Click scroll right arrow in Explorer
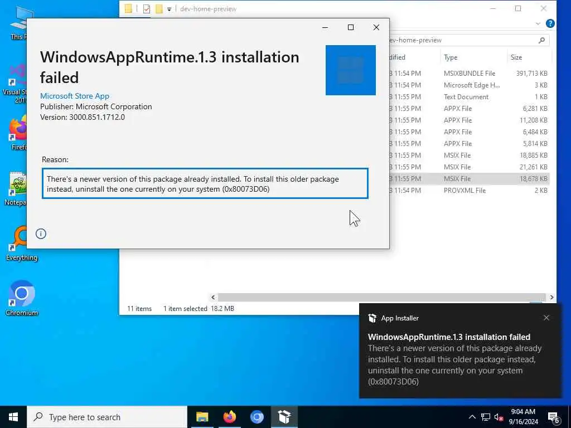This screenshot has height=428, width=571. pyautogui.click(x=551, y=298)
